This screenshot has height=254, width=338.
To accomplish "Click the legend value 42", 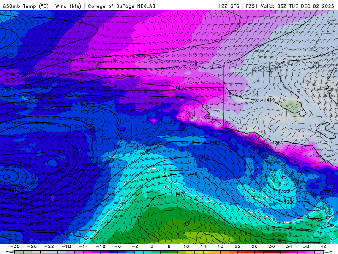I will pos(323,246).
